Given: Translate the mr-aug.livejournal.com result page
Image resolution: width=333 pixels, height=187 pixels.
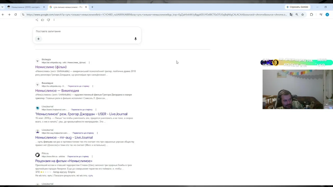Looking at the screenshot, I should pos(83,133).
